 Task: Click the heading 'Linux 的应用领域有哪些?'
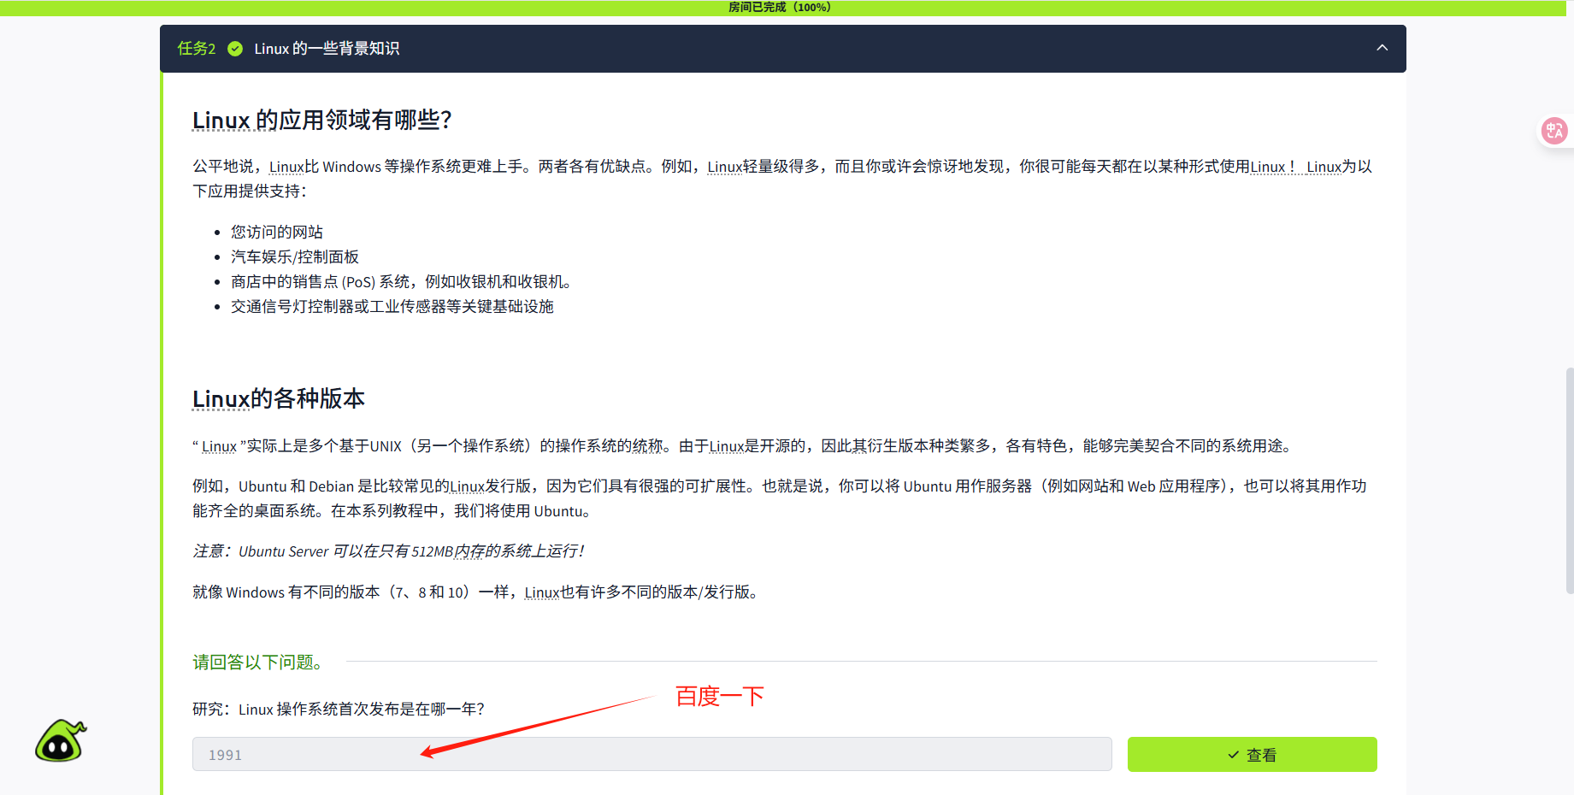[321, 120]
